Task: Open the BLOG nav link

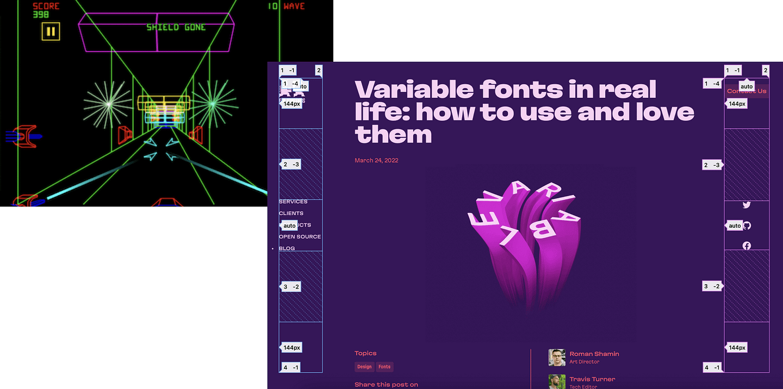Action: pos(287,248)
